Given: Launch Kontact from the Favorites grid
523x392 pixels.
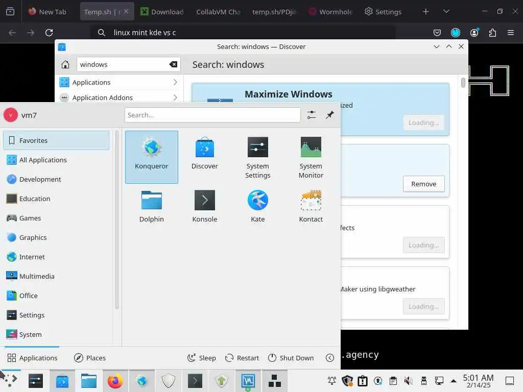Looking at the screenshot, I should coord(311,206).
